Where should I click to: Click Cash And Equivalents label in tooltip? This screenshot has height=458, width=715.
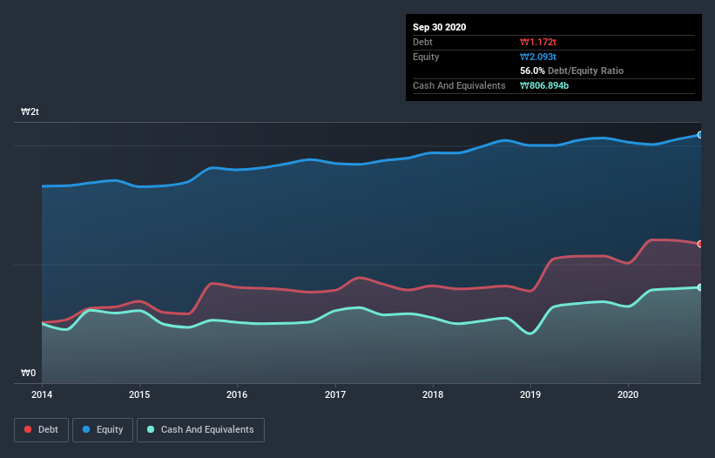tap(459, 85)
